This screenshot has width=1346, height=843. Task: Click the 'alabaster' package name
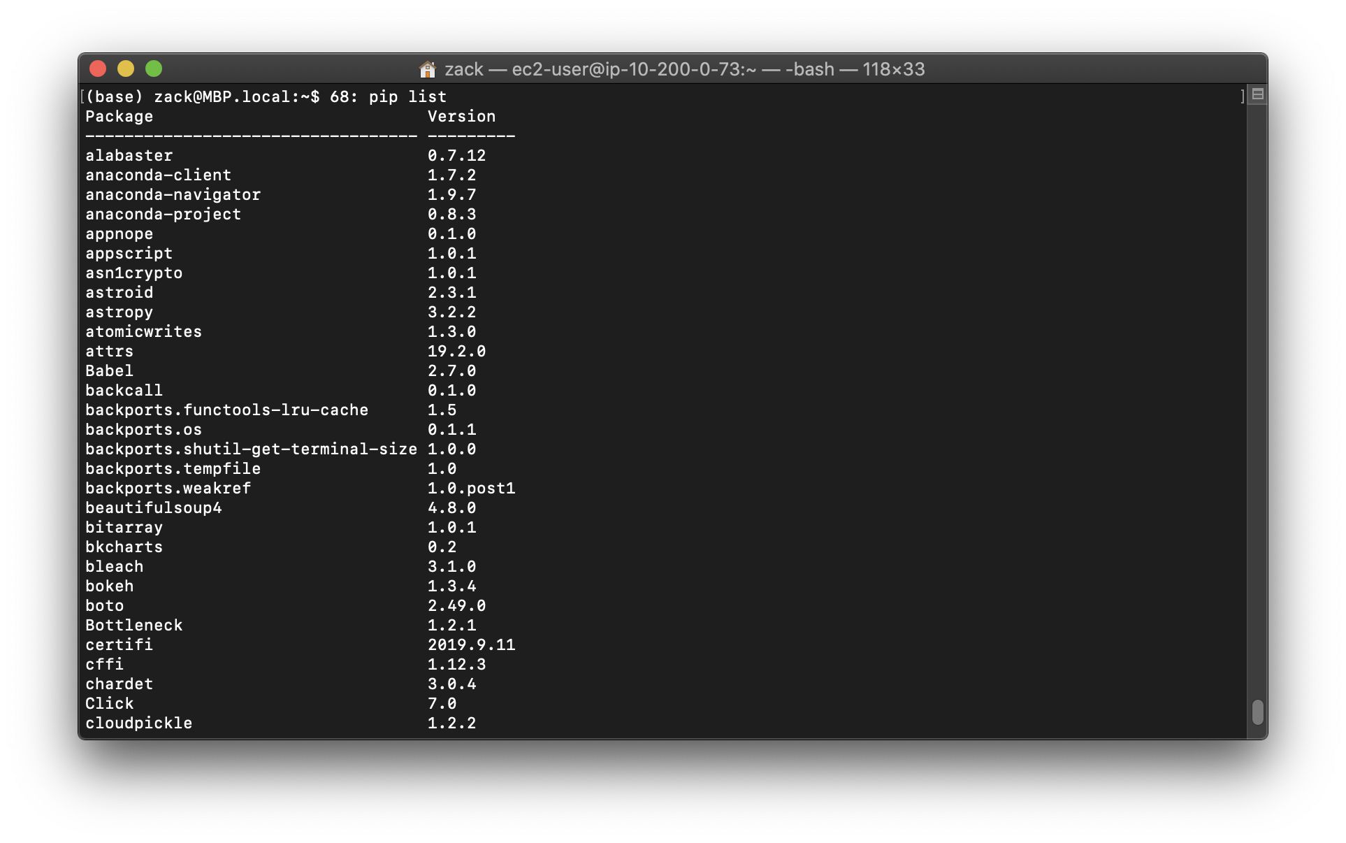[x=129, y=155]
